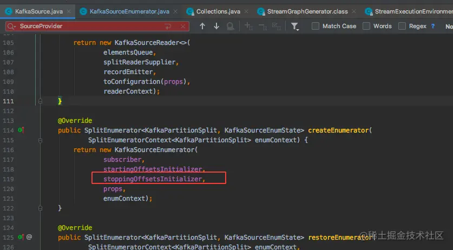The height and width of the screenshot is (250, 453).
Task: Go to previous occurrence arrow
Action: (202, 27)
